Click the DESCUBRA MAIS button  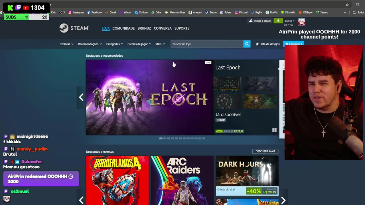(x=265, y=151)
